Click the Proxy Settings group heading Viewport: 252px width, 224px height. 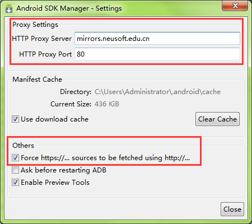coord(35,25)
